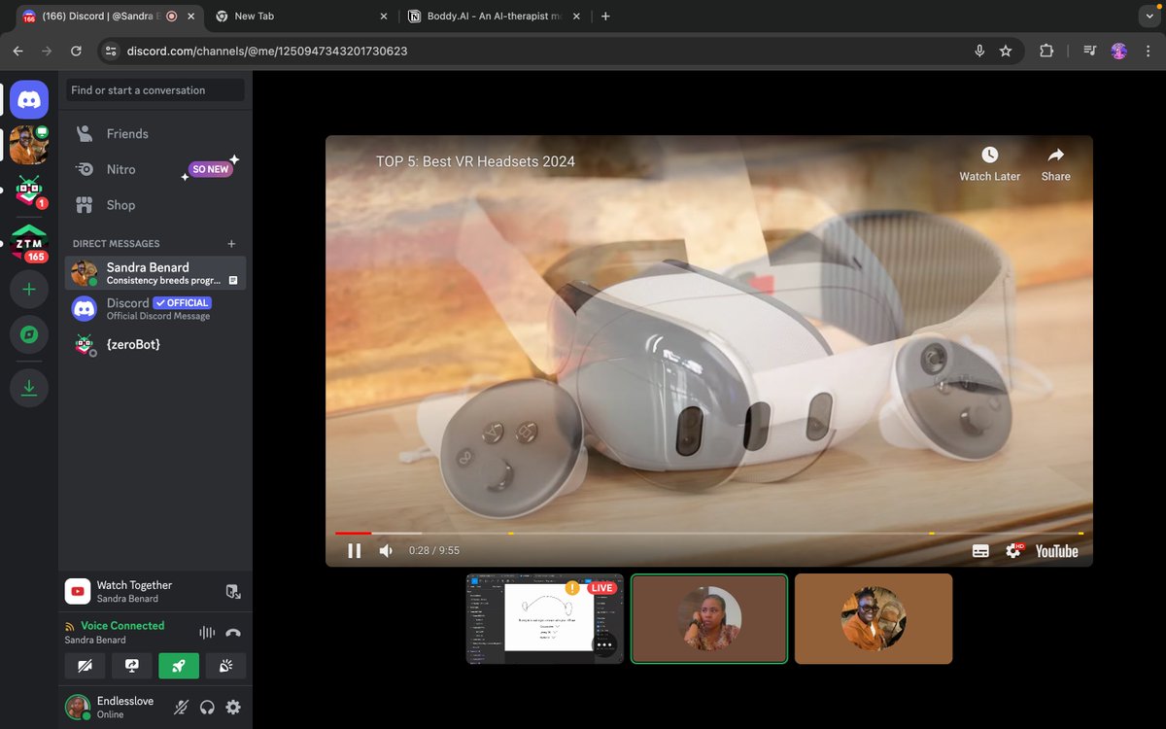
Task: Open {zeroBot} direct message
Action: tap(155, 344)
